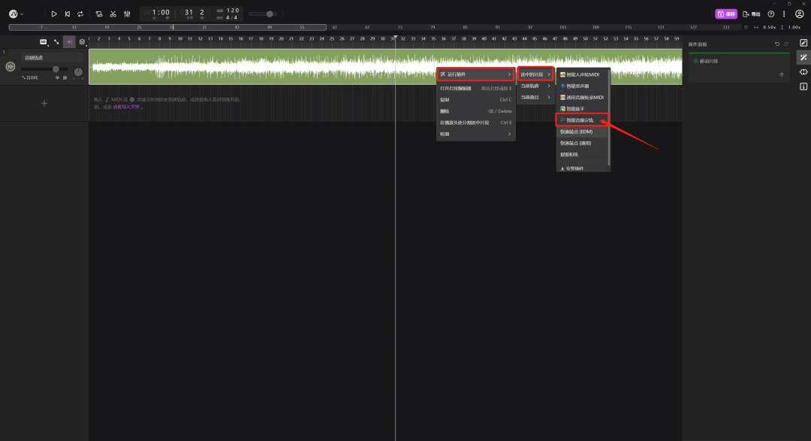The width and height of the screenshot is (811, 441).
Task: Choose 复制 Ctrl C in context menu
Action: point(476,100)
